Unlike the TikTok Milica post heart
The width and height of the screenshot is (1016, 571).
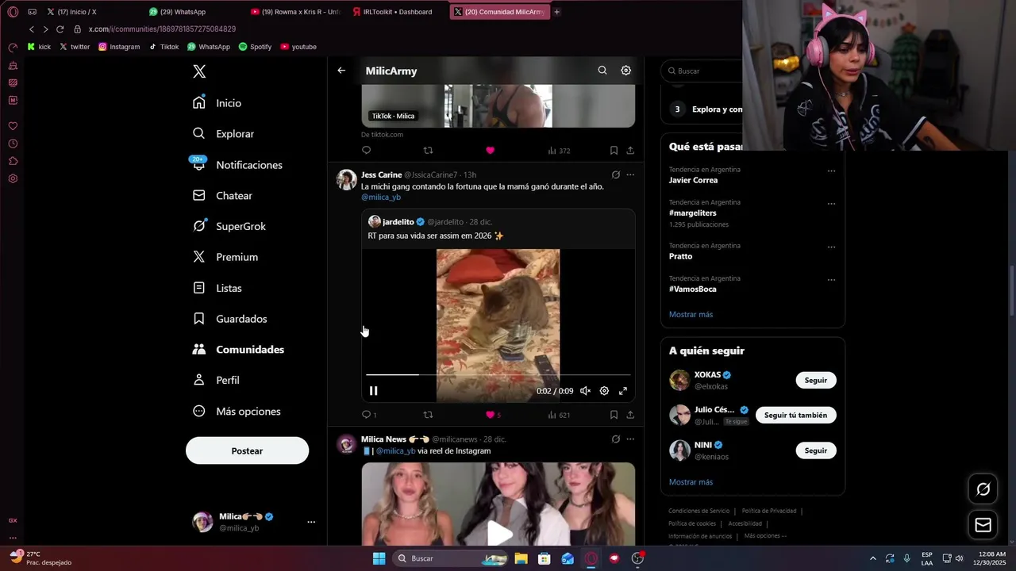tap(490, 151)
